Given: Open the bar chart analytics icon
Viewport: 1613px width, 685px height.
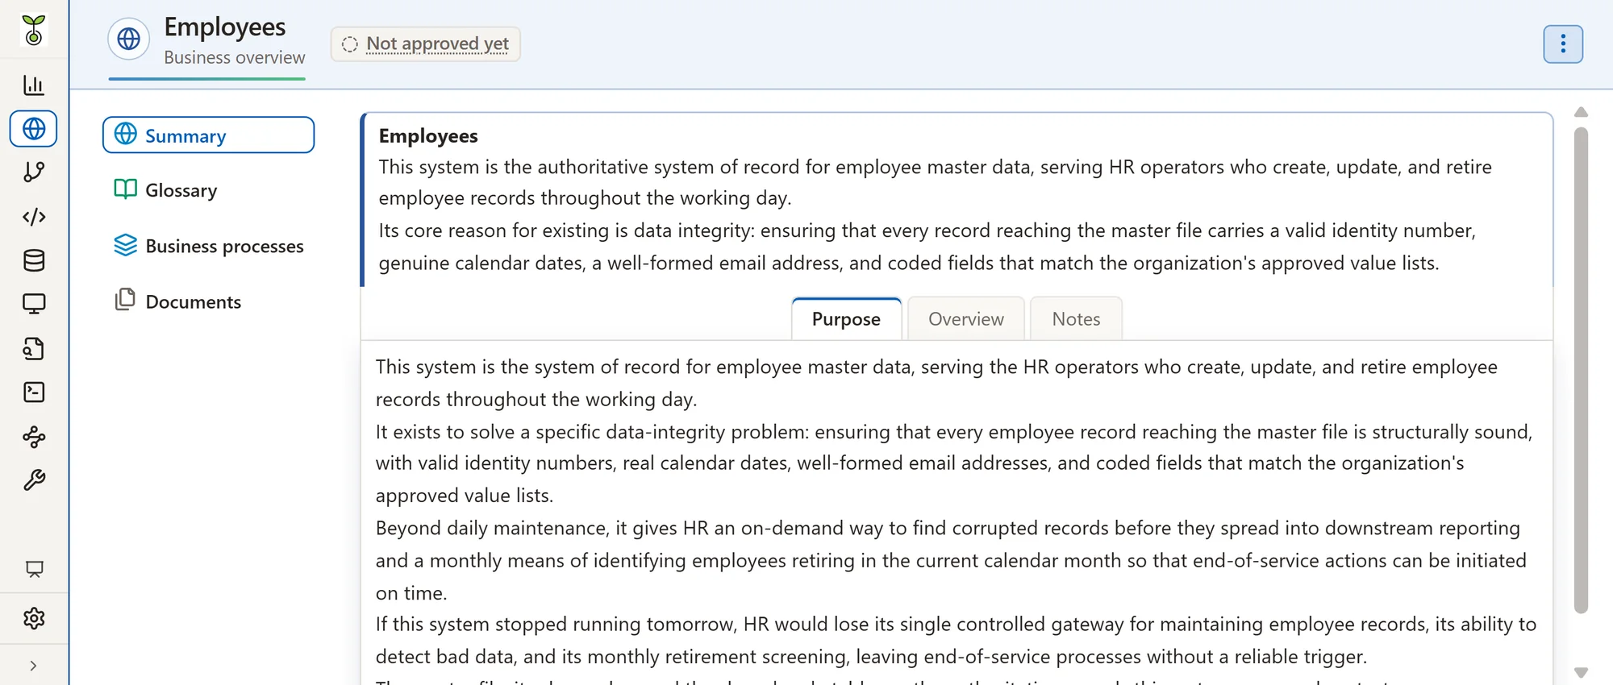Looking at the screenshot, I should [34, 85].
